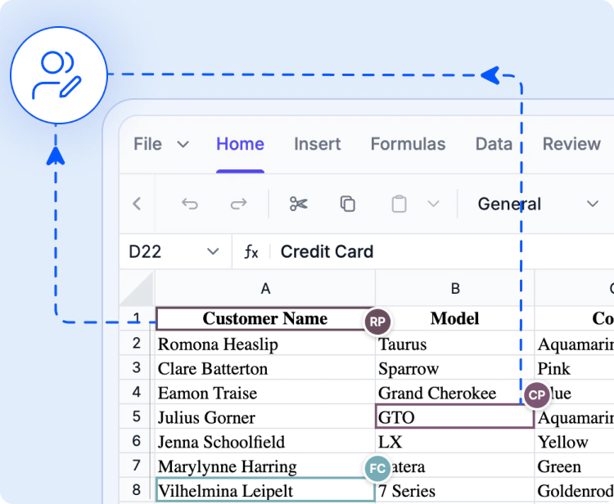Click the Green color cell
This screenshot has width=614, height=504.
click(x=575, y=466)
